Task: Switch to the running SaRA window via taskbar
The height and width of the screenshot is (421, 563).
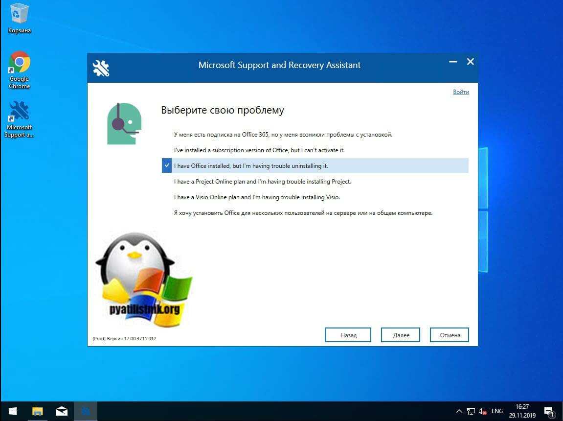Action: click(86, 411)
